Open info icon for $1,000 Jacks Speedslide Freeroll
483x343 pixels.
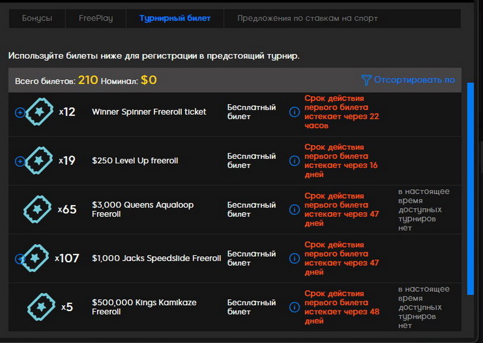click(294, 258)
